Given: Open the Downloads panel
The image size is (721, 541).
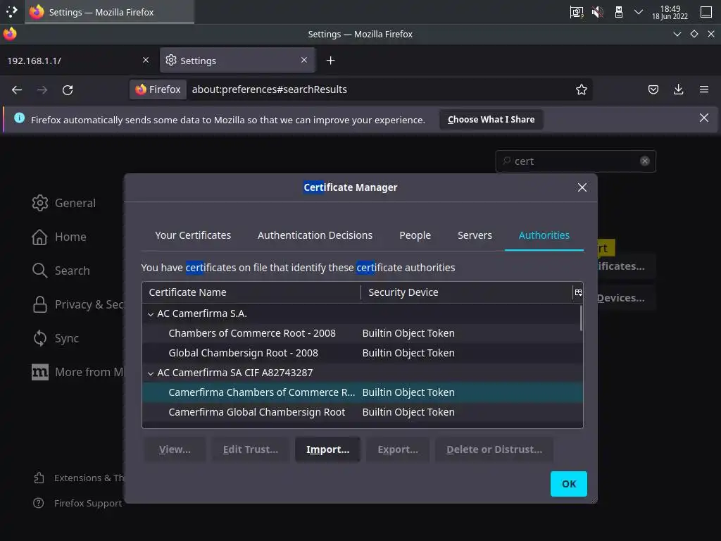Looking at the screenshot, I should (678, 89).
